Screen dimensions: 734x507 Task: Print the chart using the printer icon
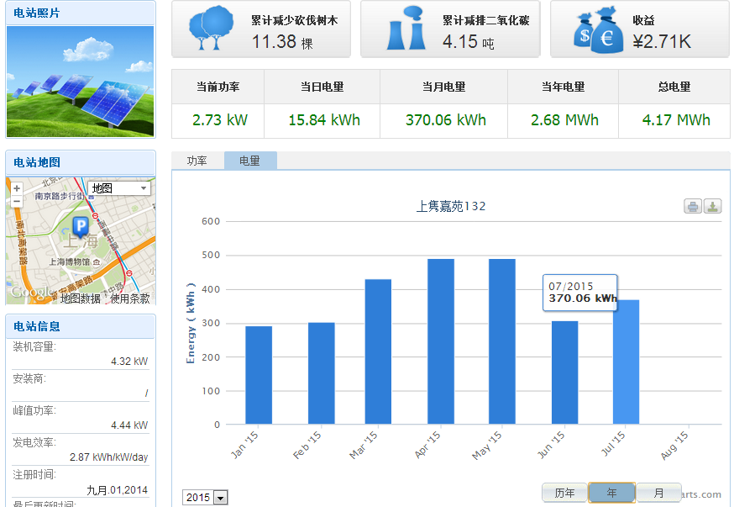coord(692,207)
